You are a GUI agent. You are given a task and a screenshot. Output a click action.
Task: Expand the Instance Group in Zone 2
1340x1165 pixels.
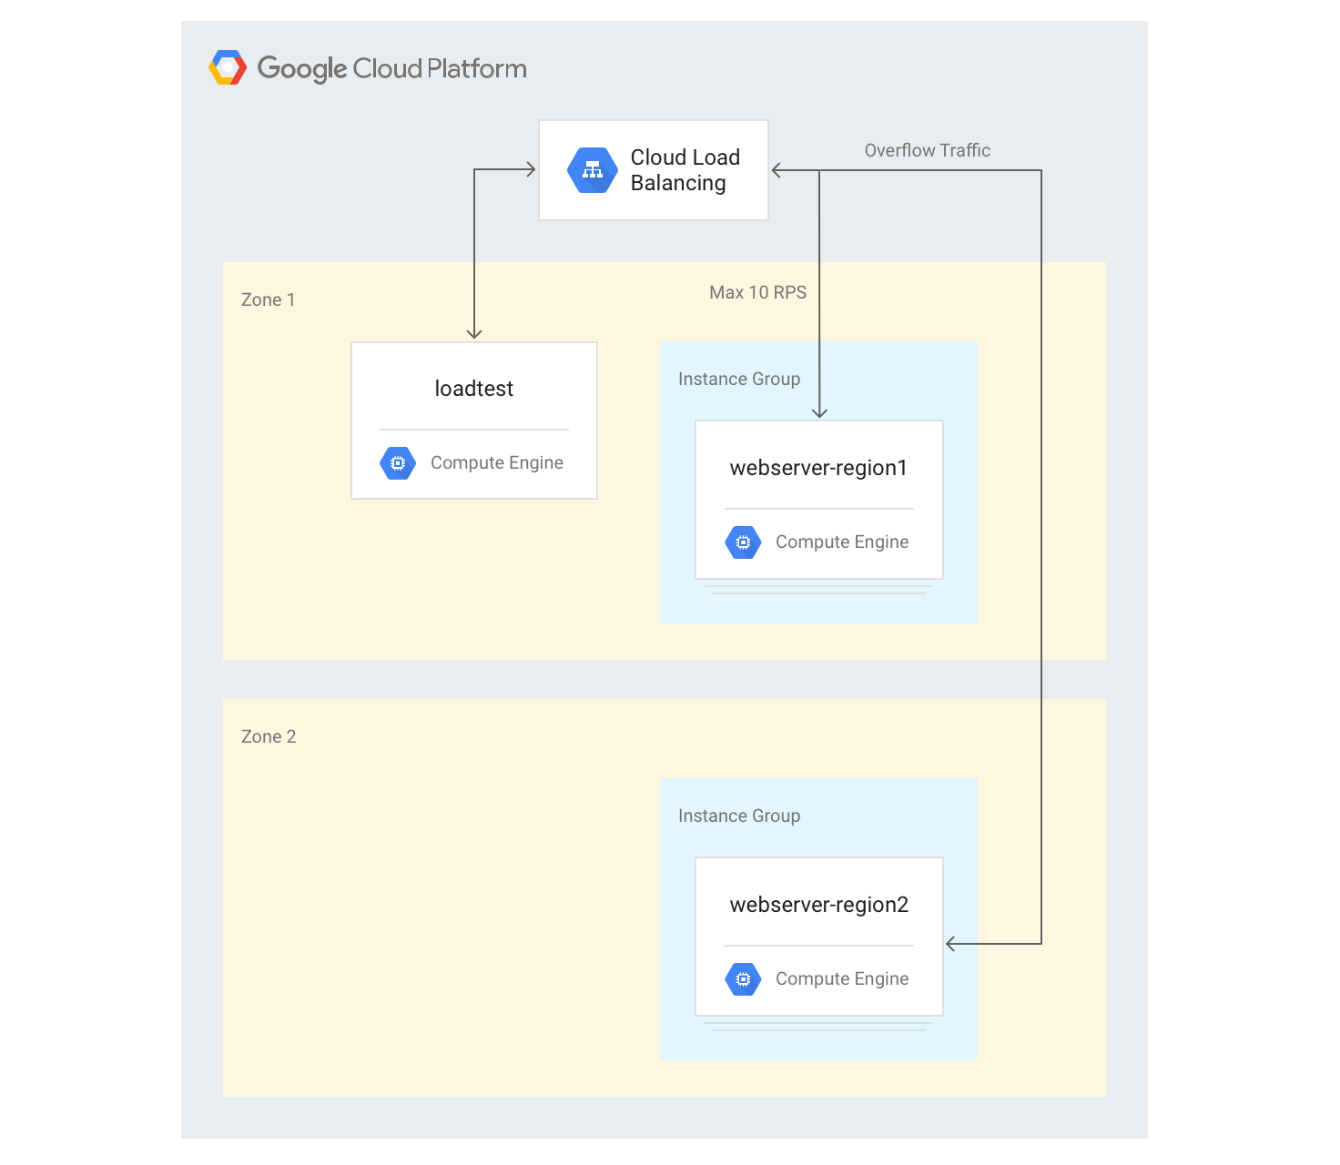pyautogui.click(x=738, y=815)
